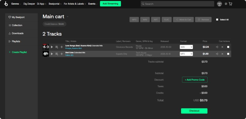Click the Beatport logo icon
The width and height of the screenshot is (246, 119).
(x=6, y=4)
